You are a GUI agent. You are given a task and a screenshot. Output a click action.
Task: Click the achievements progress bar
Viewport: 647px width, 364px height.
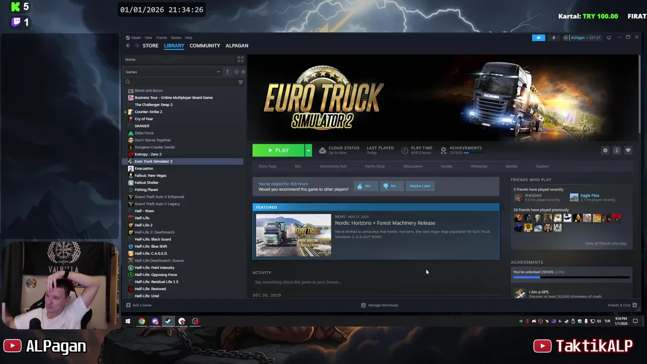[x=571, y=277]
